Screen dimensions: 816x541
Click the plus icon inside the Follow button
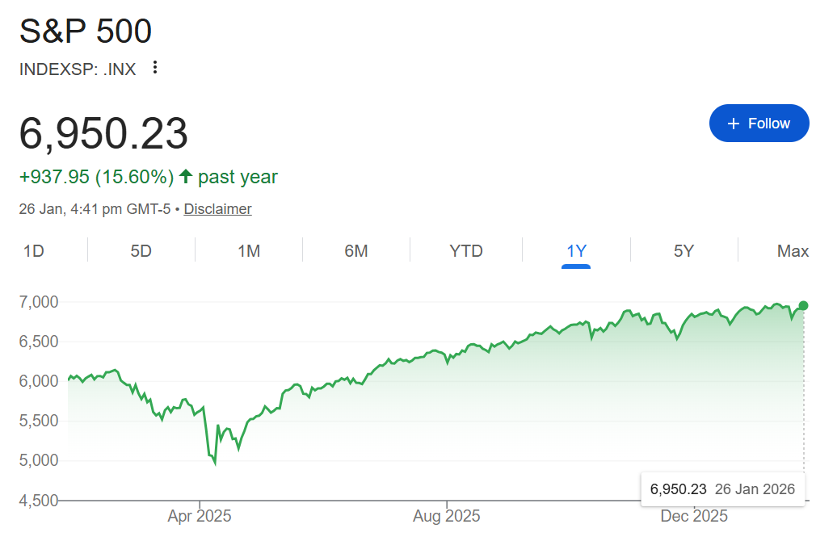734,123
